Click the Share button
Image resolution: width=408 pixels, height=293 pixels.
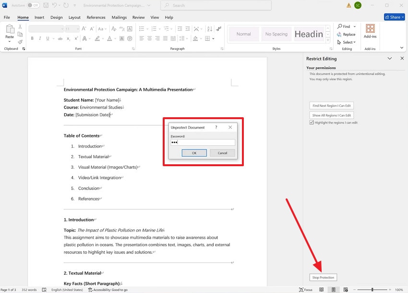click(x=394, y=17)
